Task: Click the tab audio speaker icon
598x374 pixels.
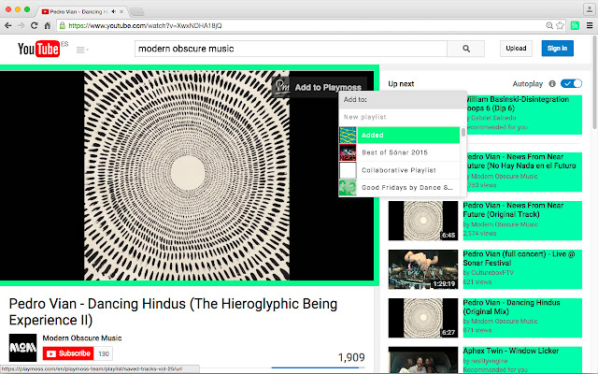Action: click(x=113, y=12)
